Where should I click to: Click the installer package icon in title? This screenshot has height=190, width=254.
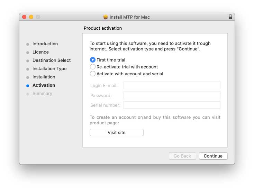105,17
